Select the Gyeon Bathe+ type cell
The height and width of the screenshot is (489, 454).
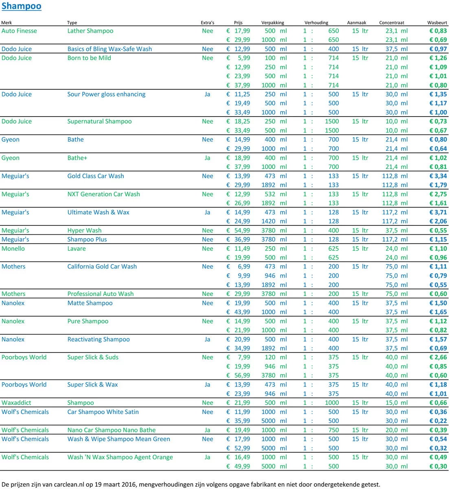pyautogui.click(x=77, y=158)
